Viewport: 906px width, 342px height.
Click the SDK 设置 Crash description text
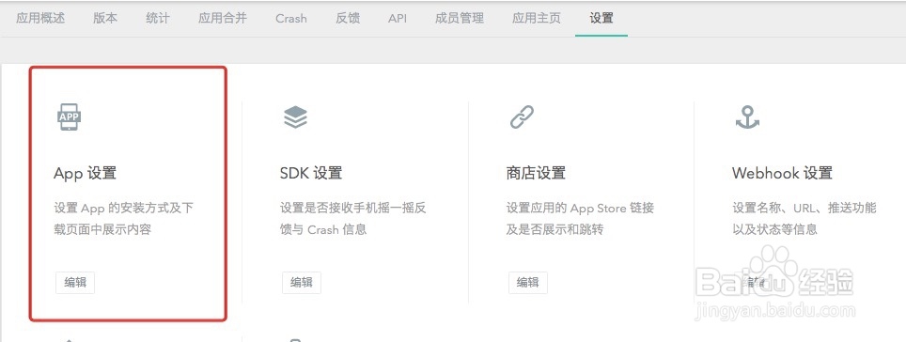(353, 218)
